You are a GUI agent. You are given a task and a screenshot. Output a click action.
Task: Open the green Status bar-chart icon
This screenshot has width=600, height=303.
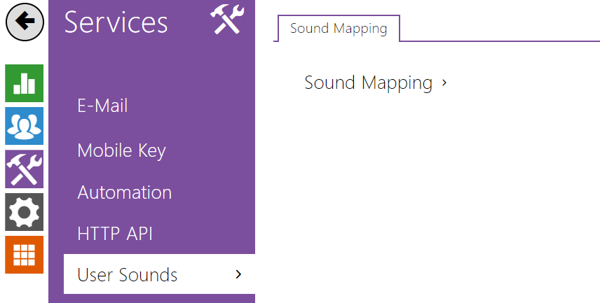[25, 83]
